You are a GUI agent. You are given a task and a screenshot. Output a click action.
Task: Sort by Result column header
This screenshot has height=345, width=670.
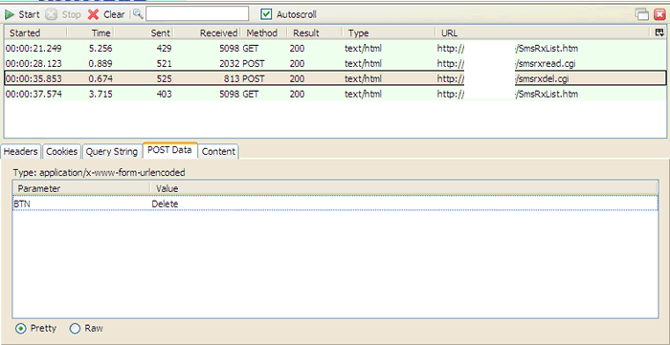click(x=314, y=32)
